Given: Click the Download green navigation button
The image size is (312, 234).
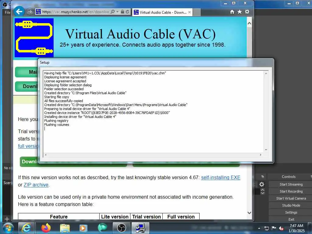Looking at the screenshot, I should point(27,86).
